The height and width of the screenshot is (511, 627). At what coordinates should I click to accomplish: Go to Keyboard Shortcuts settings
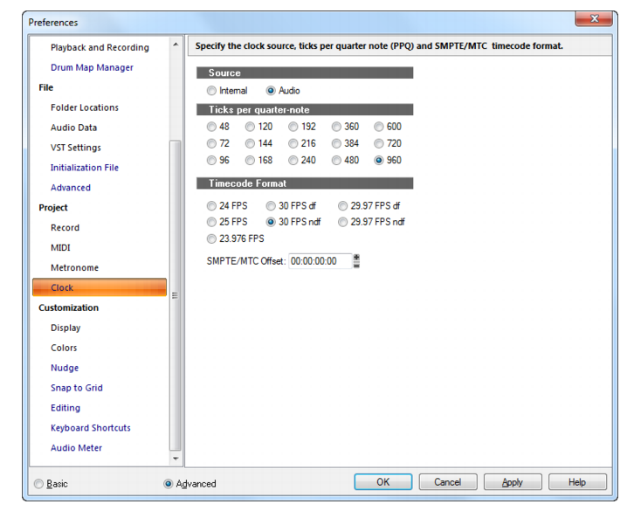pos(91,428)
